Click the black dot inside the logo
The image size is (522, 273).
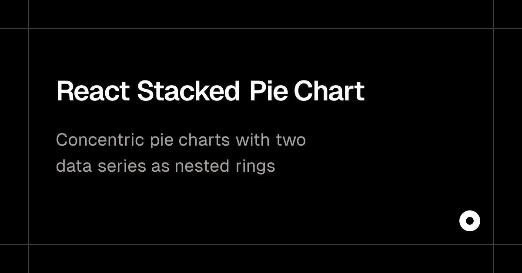click(470, 221)
